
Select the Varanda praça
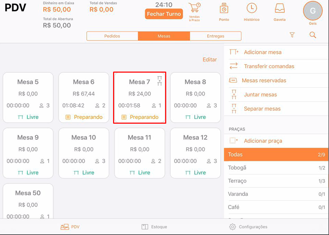click(276, 194)
